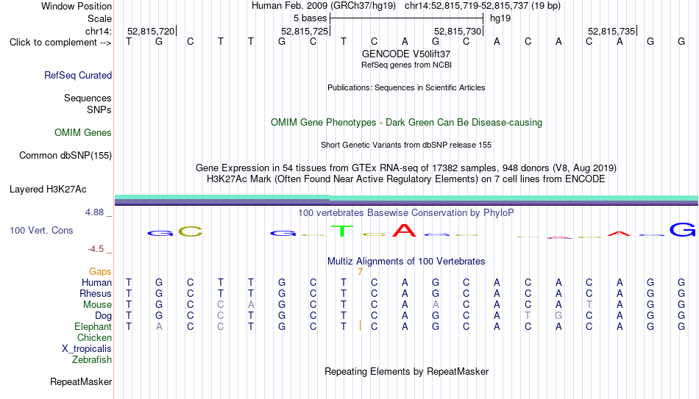The width and height of the screenshot is (699, 399).
Task: Click the Sequences track label
Action: pyautogui.click(x=88, y=98)
